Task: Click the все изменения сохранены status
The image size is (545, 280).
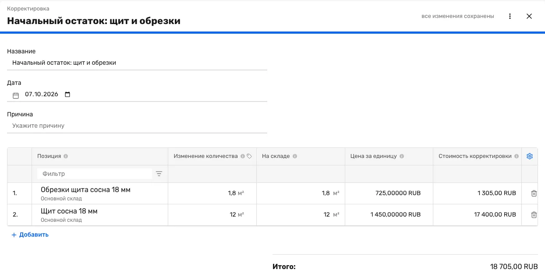Action: tap(458, 16)
